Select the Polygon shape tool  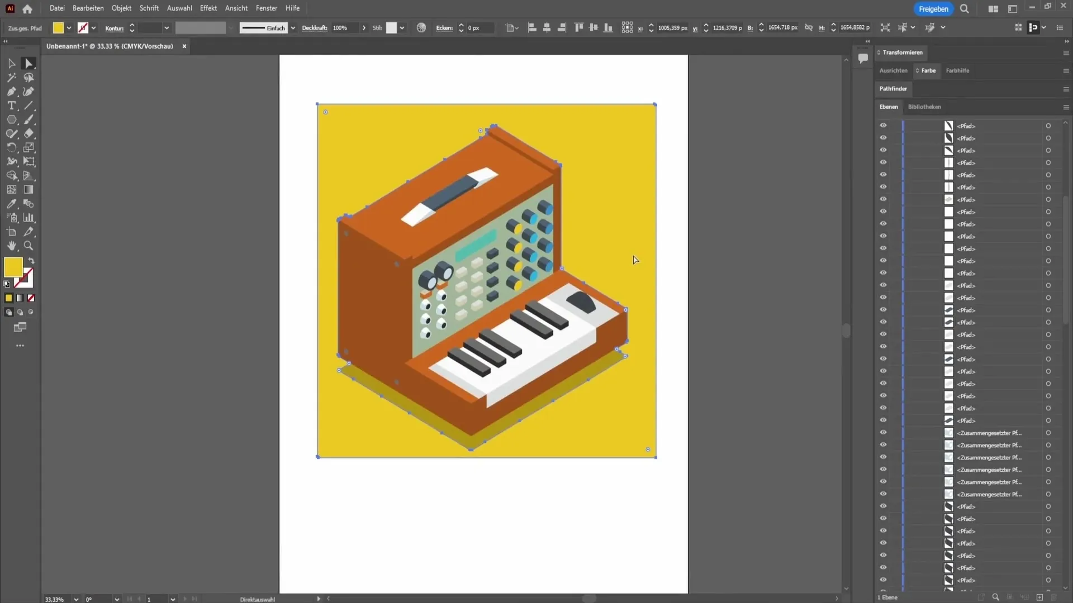coord(12,119)
